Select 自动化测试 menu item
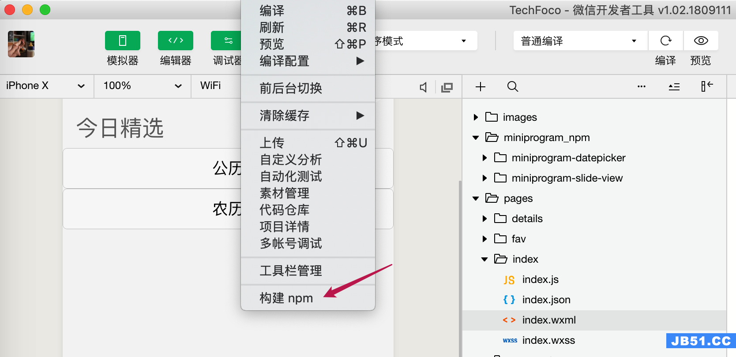This screenshot has height=357, width=736. 308,176
